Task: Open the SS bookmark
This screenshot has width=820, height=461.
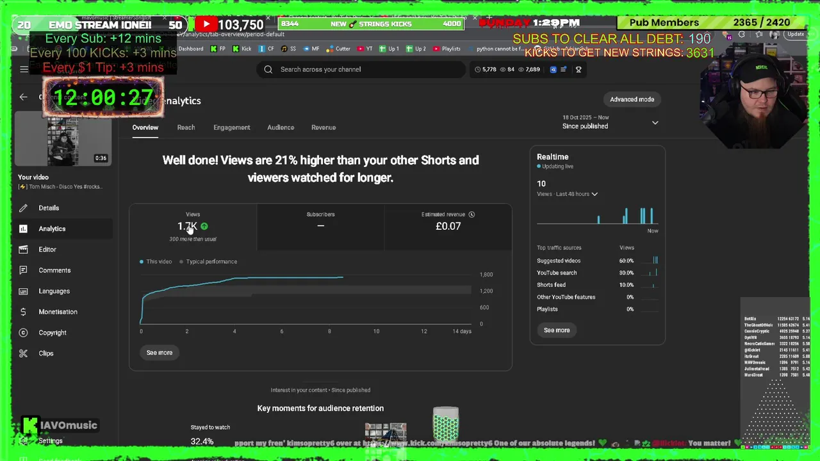Action: tap(288, 49)
